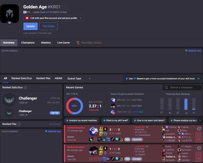
Task: Click the champion portrait in the 11 minutes ago game
Action: (93, 131)
